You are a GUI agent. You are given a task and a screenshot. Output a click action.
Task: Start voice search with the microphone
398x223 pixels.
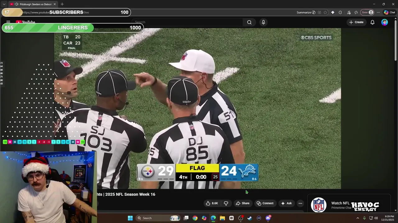(x=263, y=22)
